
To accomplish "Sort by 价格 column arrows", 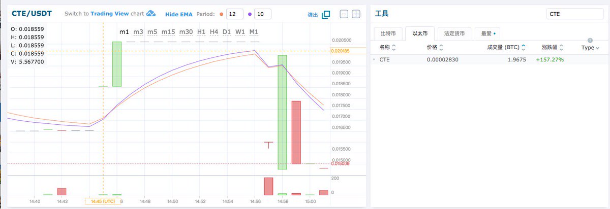I will pos(441,47).
